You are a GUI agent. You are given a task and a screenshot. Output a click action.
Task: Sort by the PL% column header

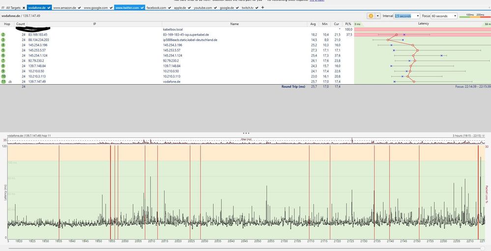(x=348, y=24)
